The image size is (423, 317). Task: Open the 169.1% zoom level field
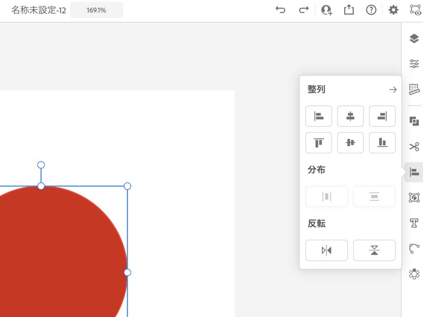pyautogui.click(x=97, y=10)
